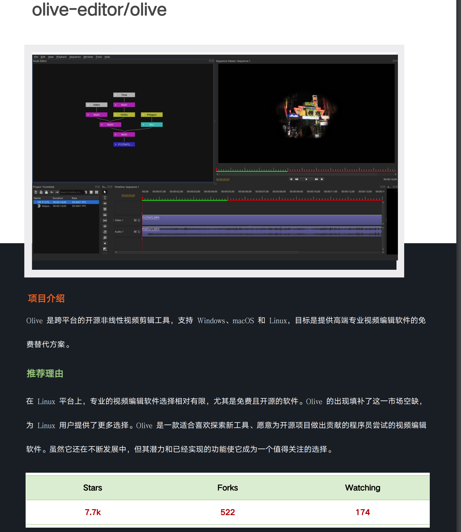The image size is (461, 532).
Task: Switch Project panel to list view
Action: point(91,192)
